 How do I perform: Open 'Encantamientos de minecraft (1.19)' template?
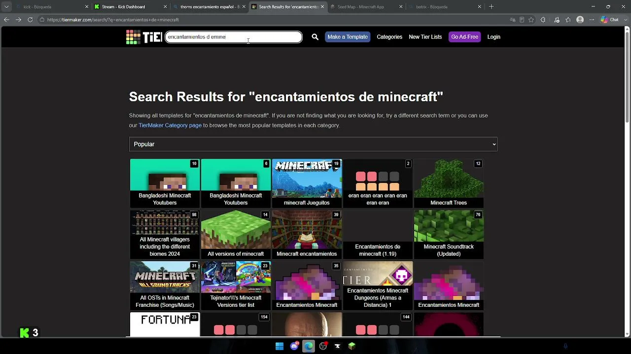[378, 235]
